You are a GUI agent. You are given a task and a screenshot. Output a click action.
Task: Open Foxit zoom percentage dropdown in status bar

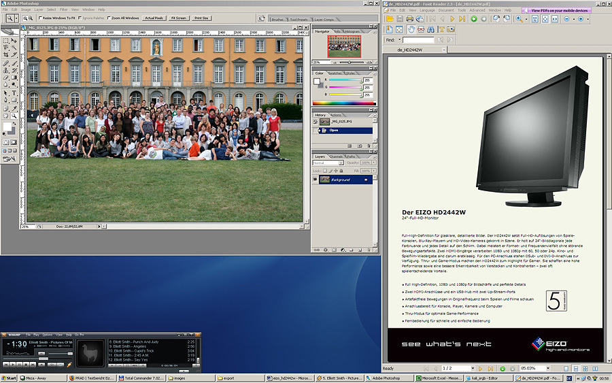click(x=548, y=368)
